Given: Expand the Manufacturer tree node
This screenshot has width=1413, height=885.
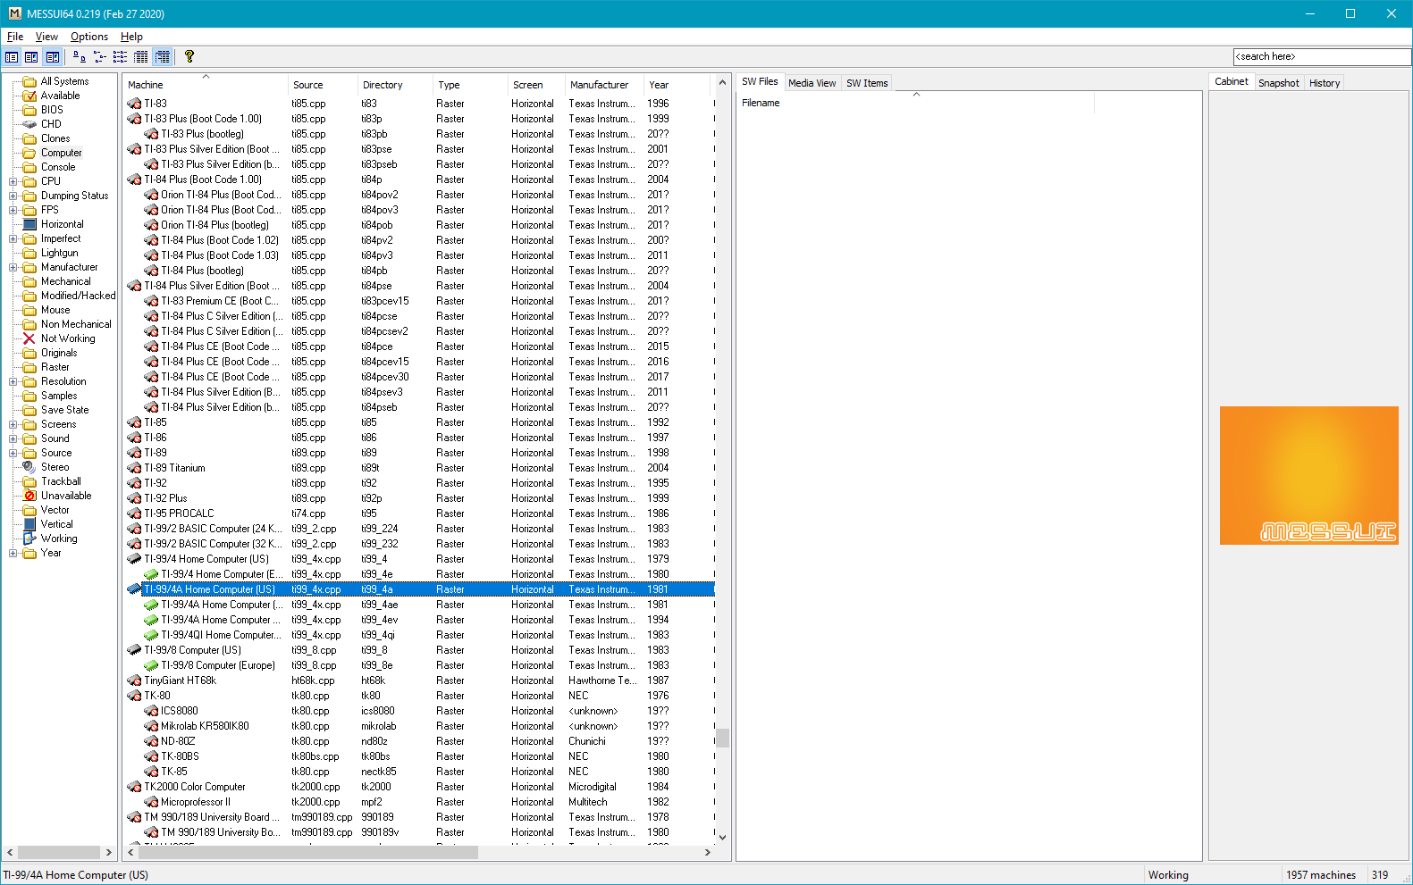Looking at the screenshot, I should 13,267.
